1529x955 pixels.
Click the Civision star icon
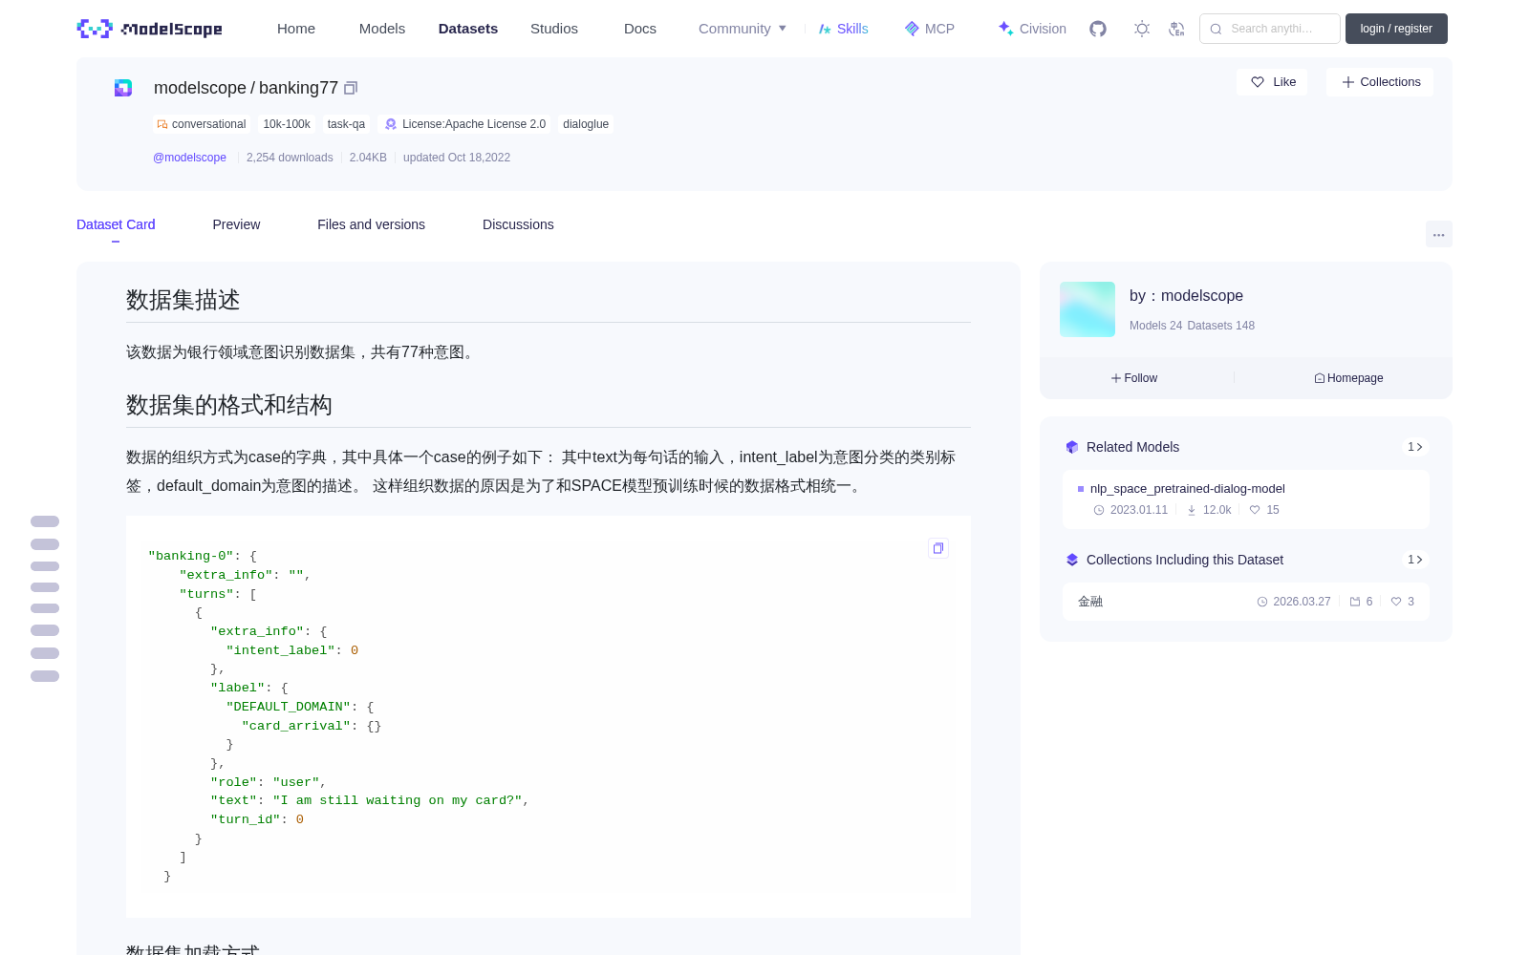coord(1005,28)
